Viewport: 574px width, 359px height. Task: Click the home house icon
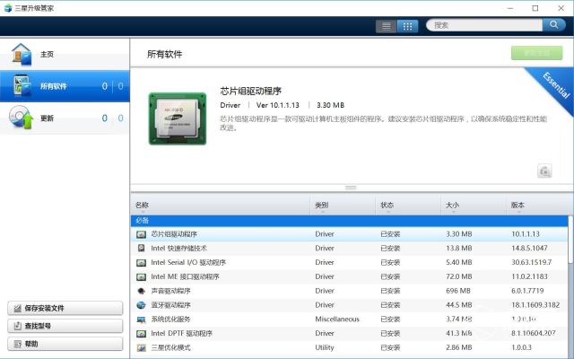pos(22,54)
